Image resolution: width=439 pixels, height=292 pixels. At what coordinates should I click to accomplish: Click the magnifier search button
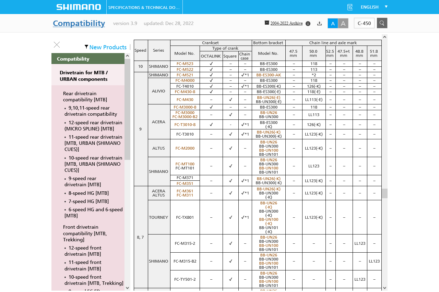[382, 23]
